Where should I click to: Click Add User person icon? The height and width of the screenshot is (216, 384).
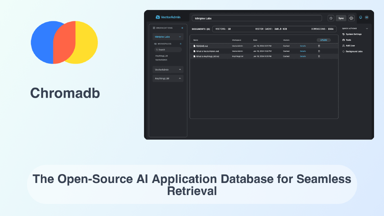click(x=343, y=46)
